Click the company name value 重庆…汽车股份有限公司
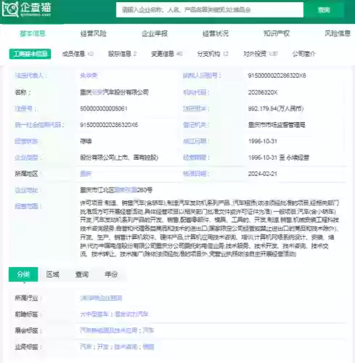The image size is (355, 363). [114, 92]
